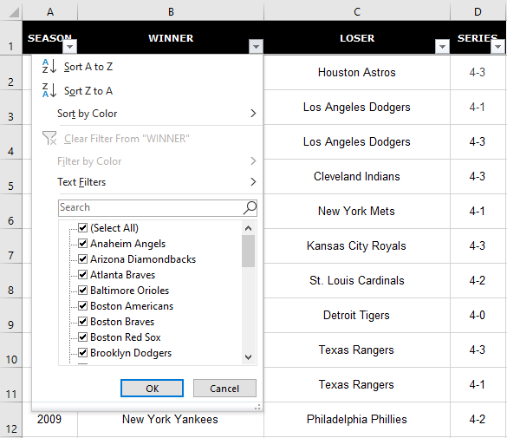This screenshot has width=507, height=438.
Task: Uncheck Boston Americans checkbox
Action: click(x=83, y=305)
